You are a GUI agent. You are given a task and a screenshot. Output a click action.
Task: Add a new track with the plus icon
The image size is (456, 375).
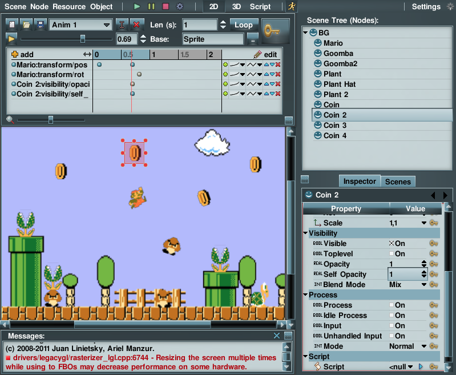(14, 54)
